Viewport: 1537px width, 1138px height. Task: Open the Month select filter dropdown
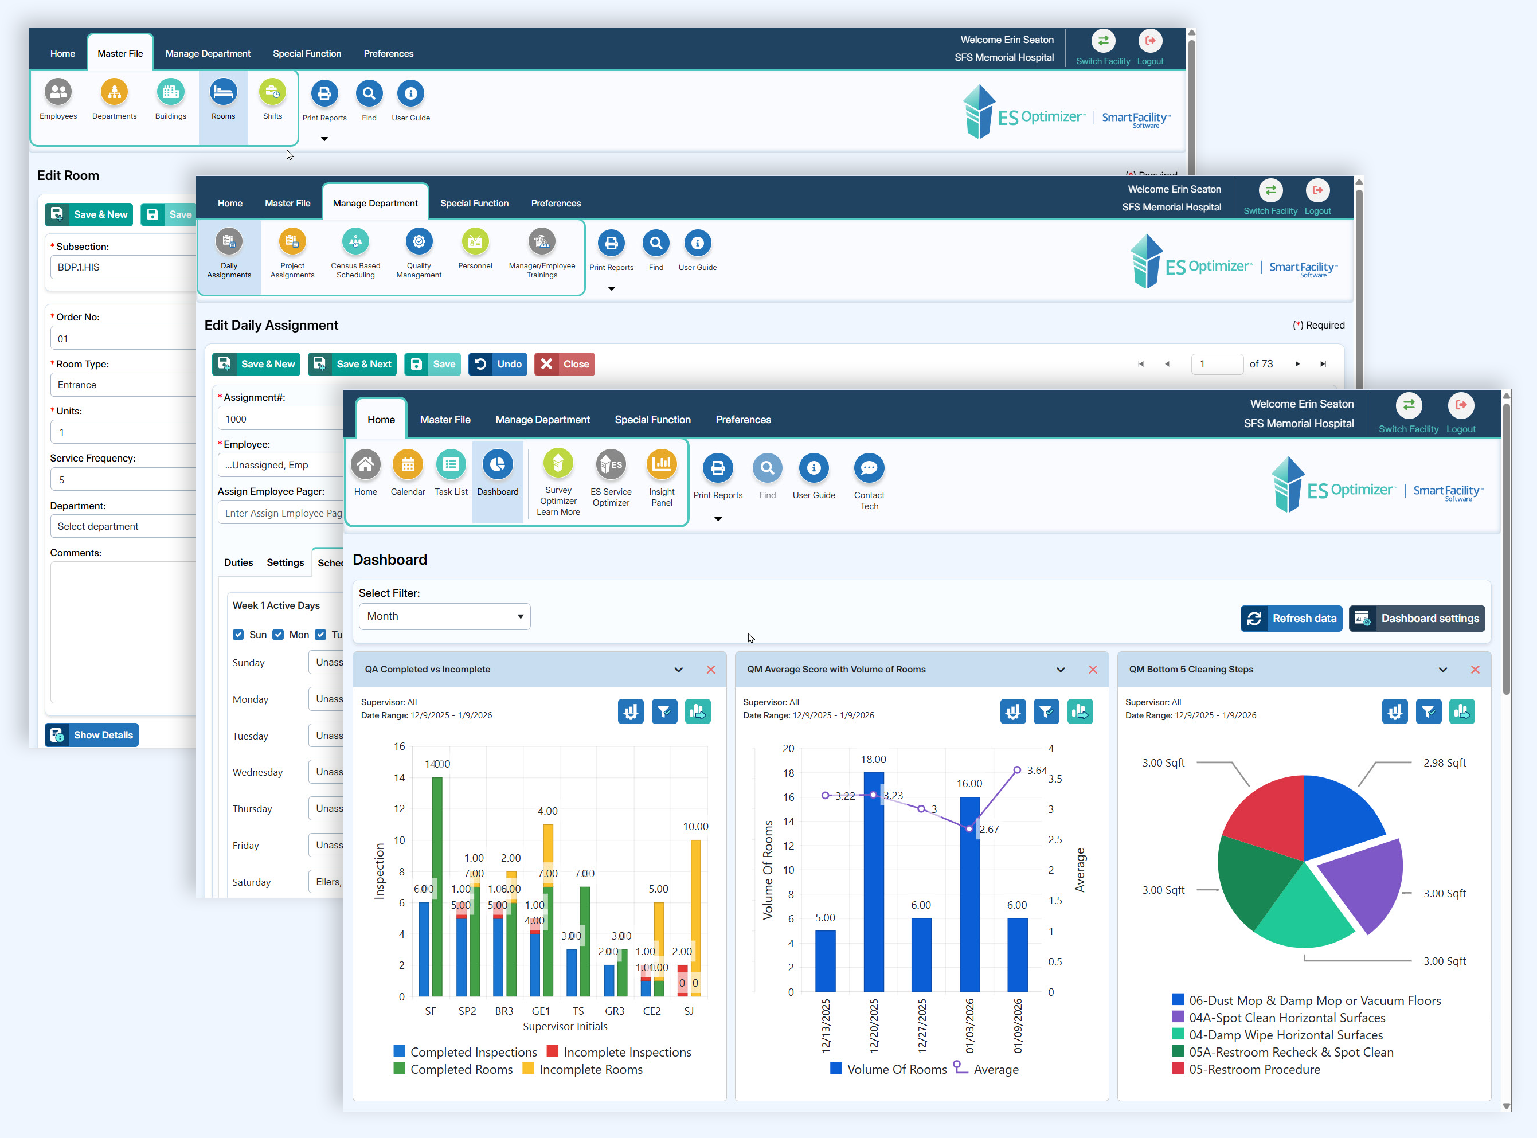444,616
